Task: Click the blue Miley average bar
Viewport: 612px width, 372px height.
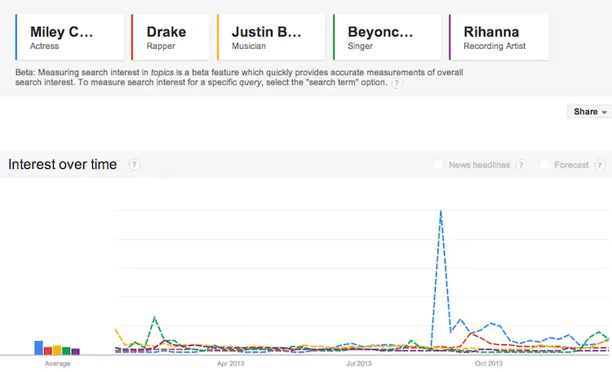Action: click(x=38, y=348)
